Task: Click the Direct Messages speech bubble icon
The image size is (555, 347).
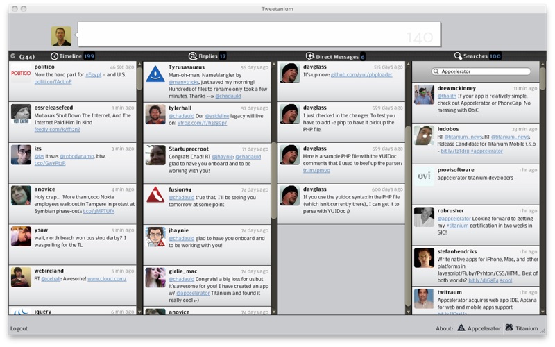Action: (310, 56)
